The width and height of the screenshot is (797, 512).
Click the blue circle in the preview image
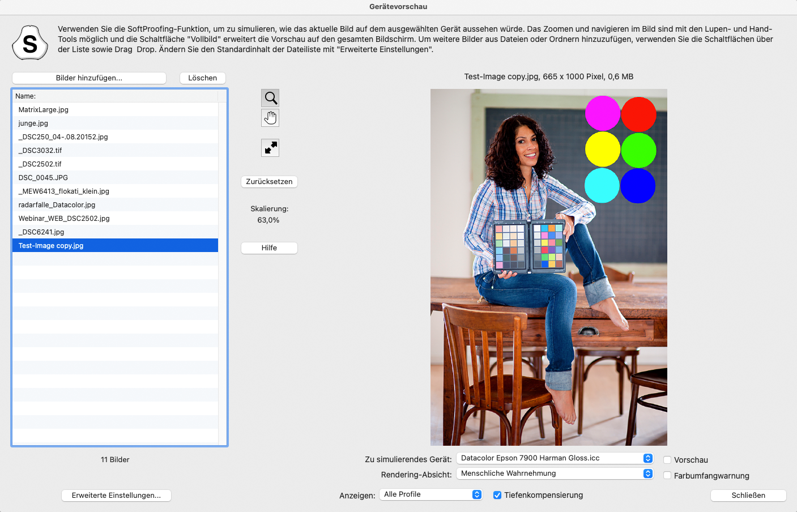638,186
